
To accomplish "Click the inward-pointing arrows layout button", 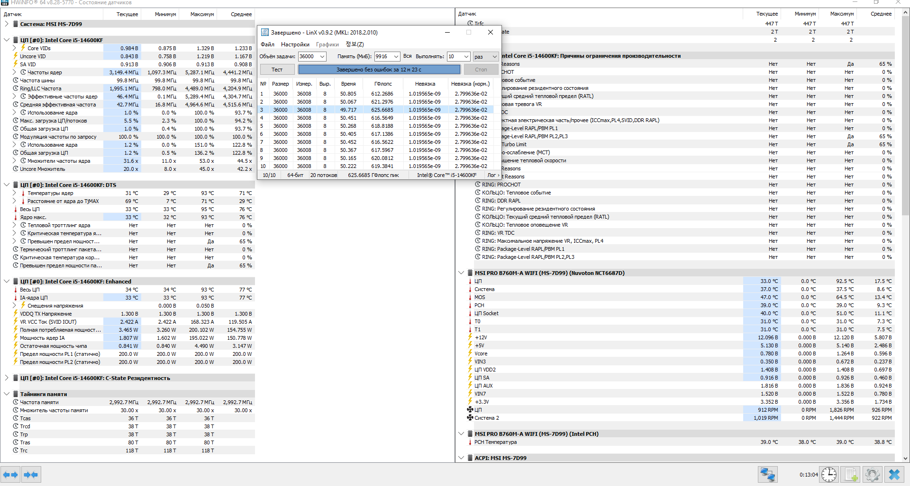I will [x=31, y=474].
